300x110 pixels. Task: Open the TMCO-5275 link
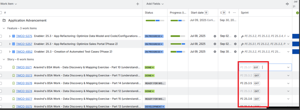tap(24, 36)
